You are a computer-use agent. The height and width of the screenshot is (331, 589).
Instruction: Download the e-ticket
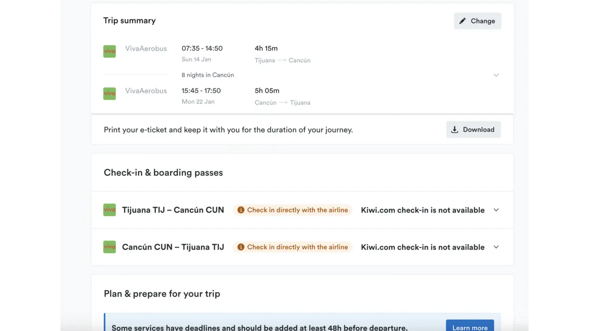pyautogui.click(x=473, y=130)
